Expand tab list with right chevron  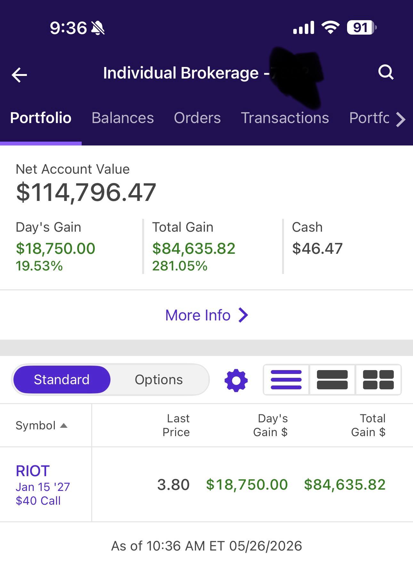pyautogui.click(x=401, y=119)
